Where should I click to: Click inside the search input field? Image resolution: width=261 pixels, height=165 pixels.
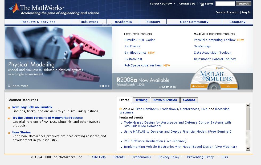tap(225, 3)
